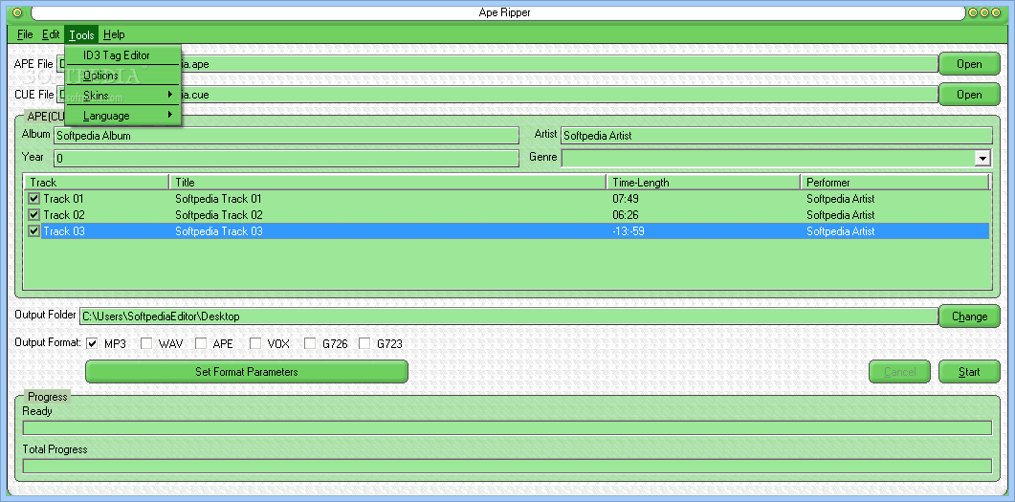Click the current file progress bar
Image resolution: width=1015 pixels, height=502 pixels.
(507, 427)
